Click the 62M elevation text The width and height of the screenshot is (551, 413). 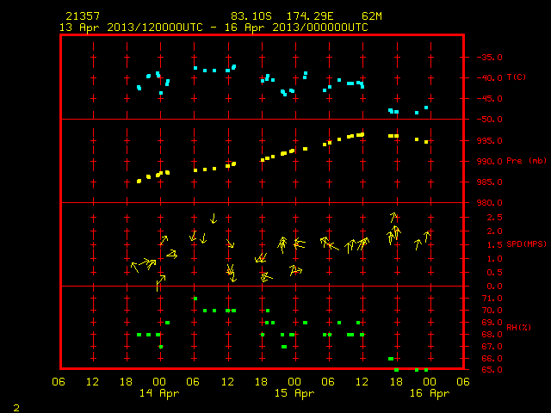coord(372,16)
